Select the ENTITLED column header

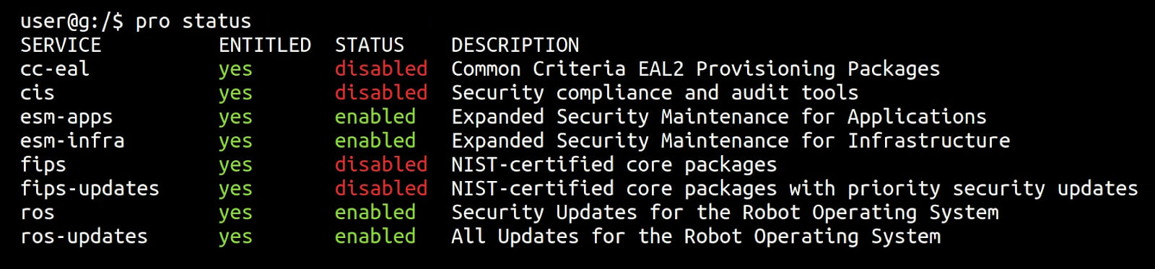pos(265,45)
